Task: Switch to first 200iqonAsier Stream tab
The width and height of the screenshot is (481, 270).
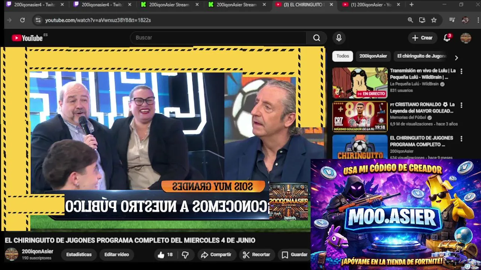Action: coord(169,4)
